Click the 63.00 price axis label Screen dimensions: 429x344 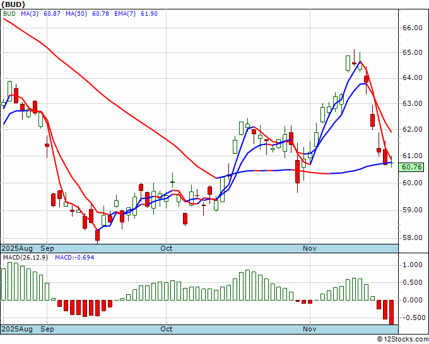coord(413,103)
